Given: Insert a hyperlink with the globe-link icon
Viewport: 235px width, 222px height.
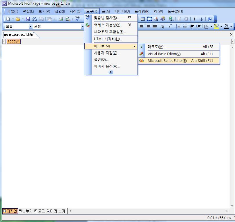Looking at the screenshot, I should tap(171, 19).
